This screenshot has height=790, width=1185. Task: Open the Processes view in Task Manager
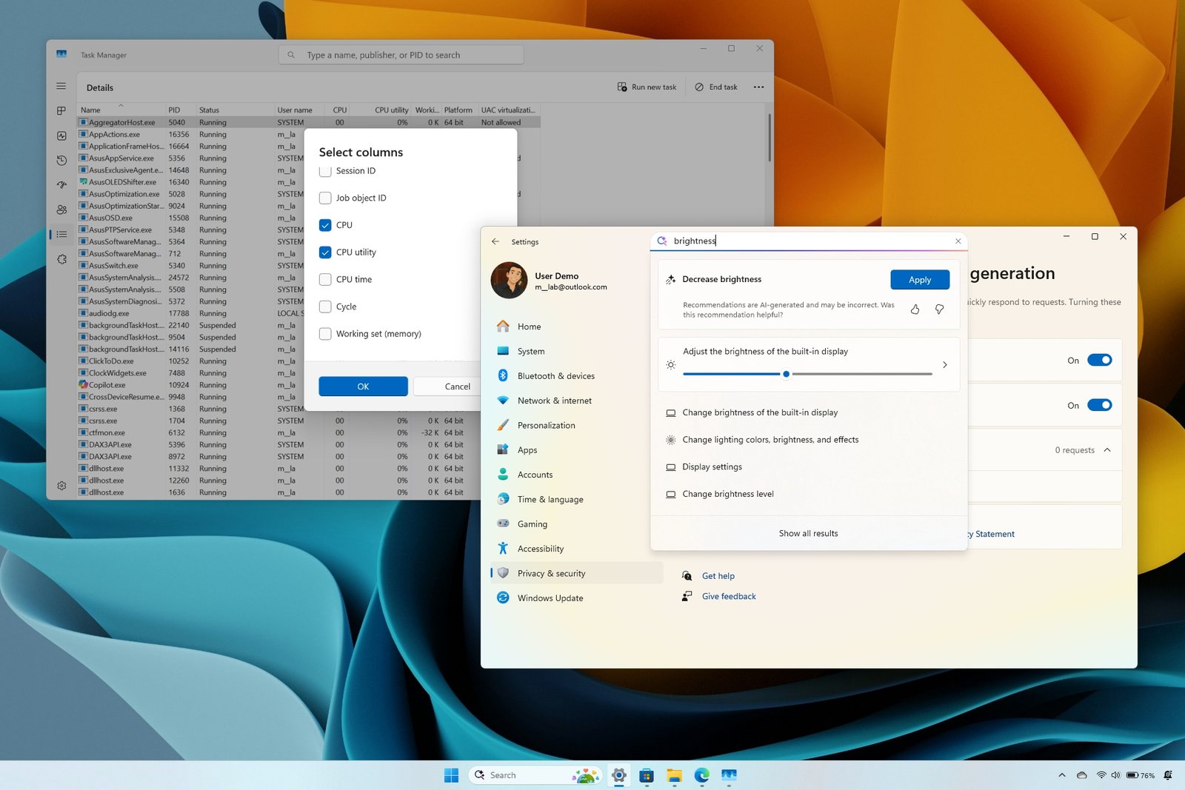click(61, 111)
